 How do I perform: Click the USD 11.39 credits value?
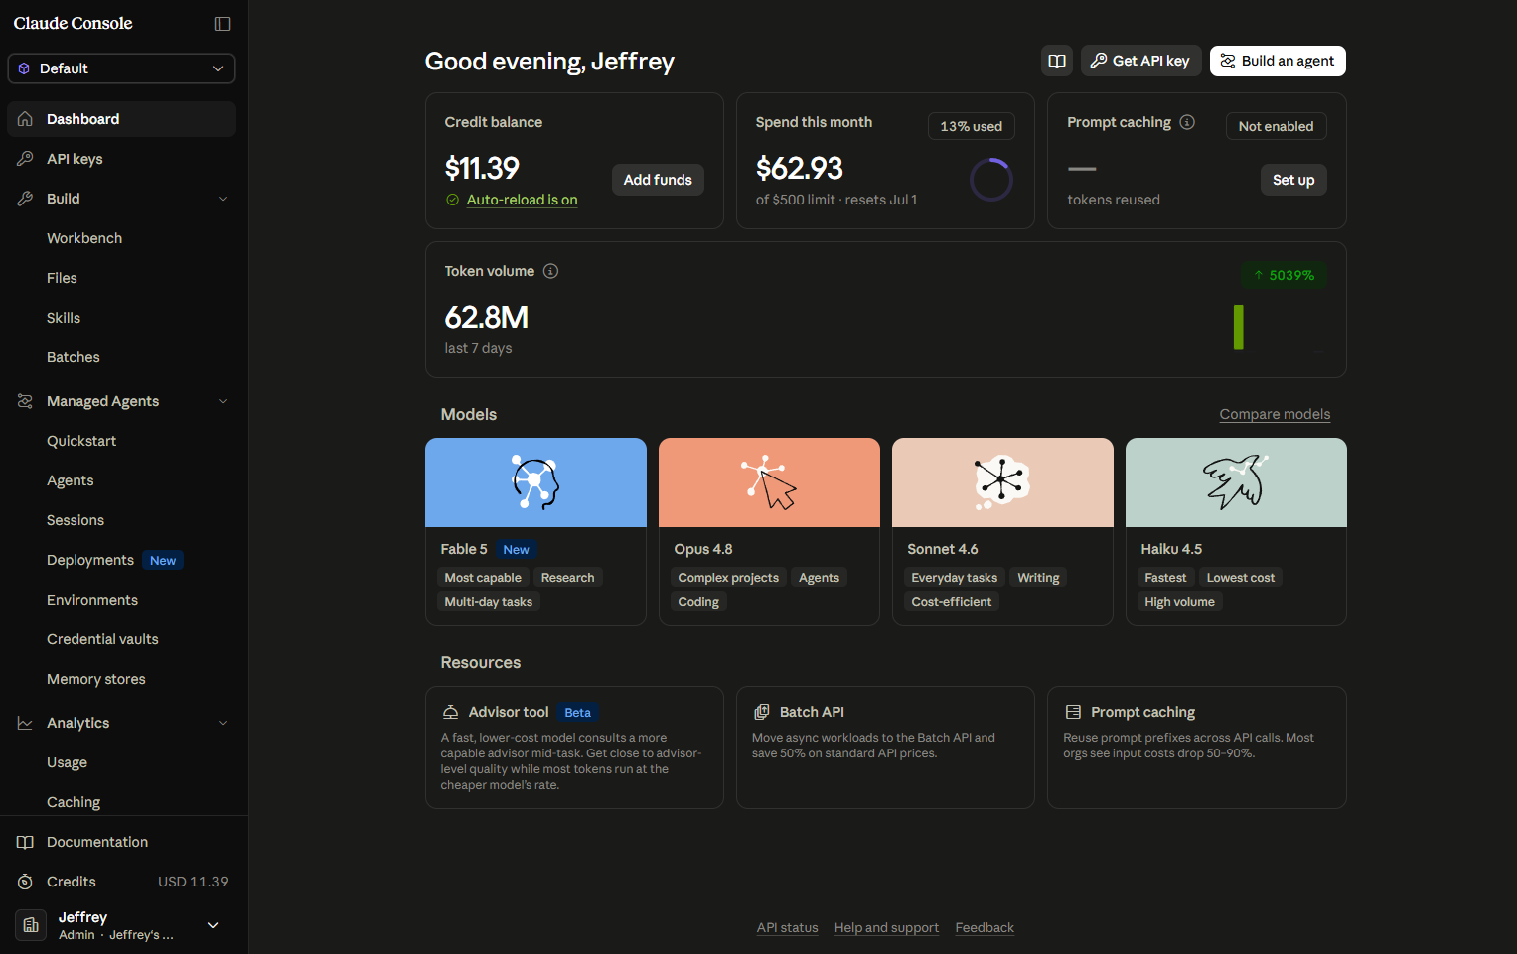point(193,882)
